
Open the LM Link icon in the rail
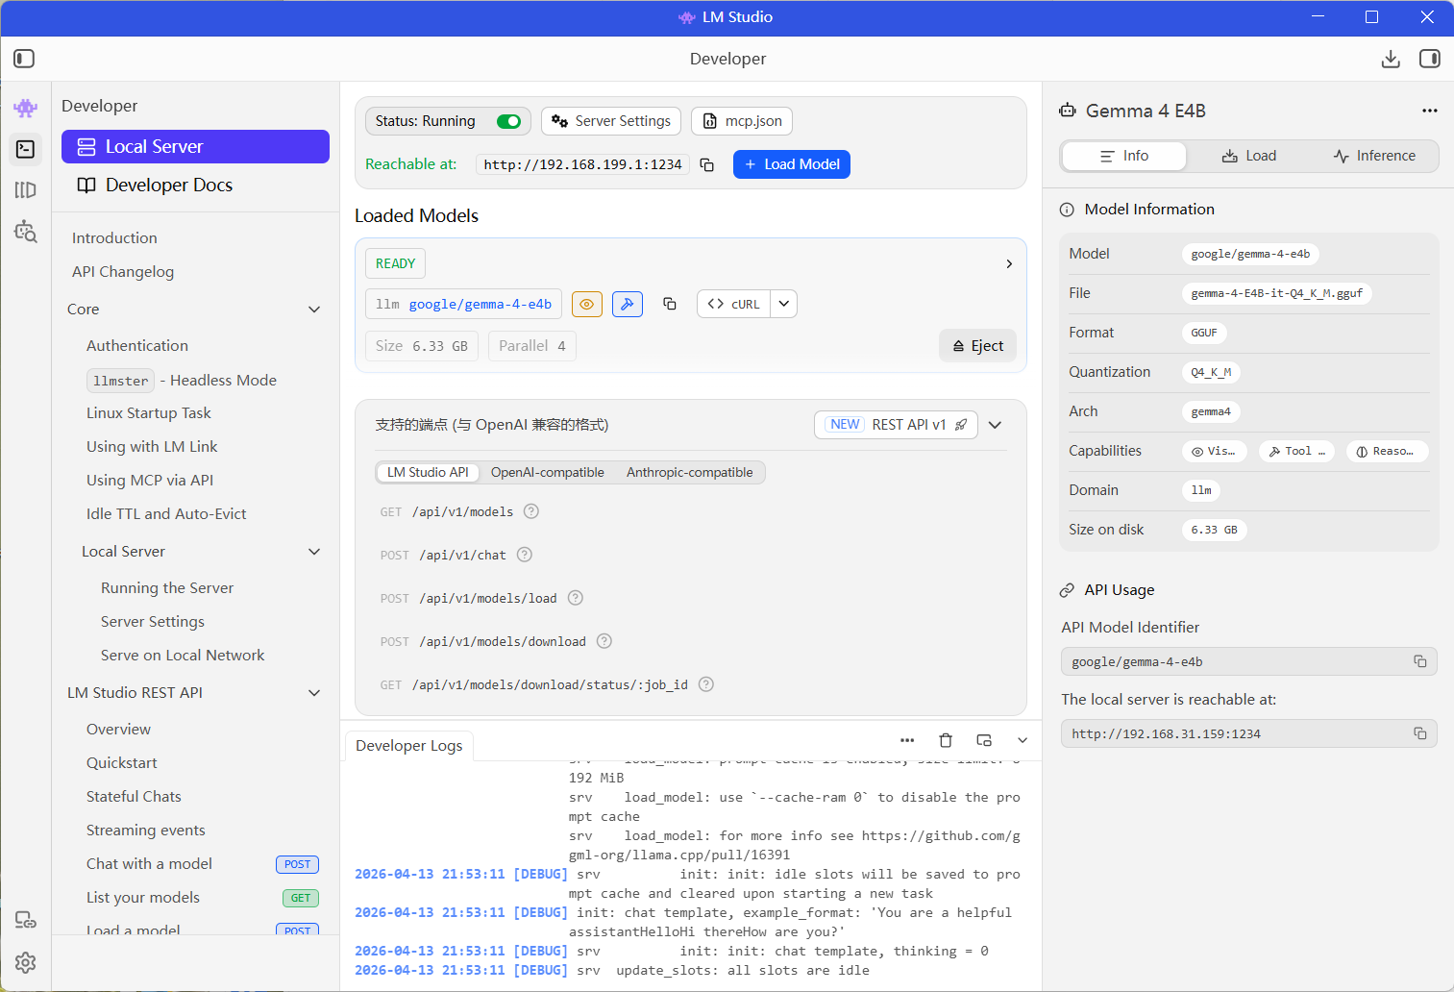coord(26,921)
